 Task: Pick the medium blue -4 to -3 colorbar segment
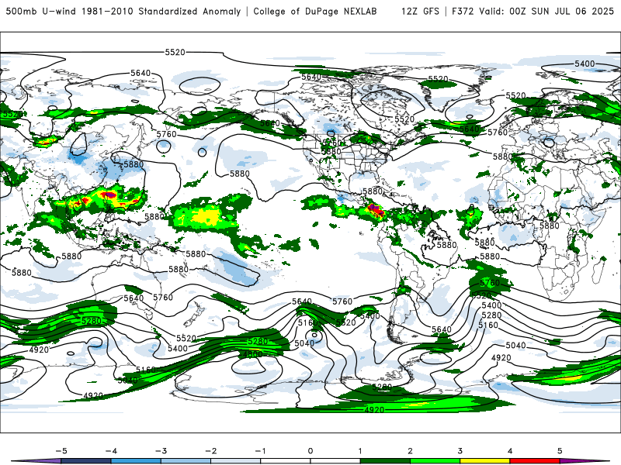click(x=136, y=461)
